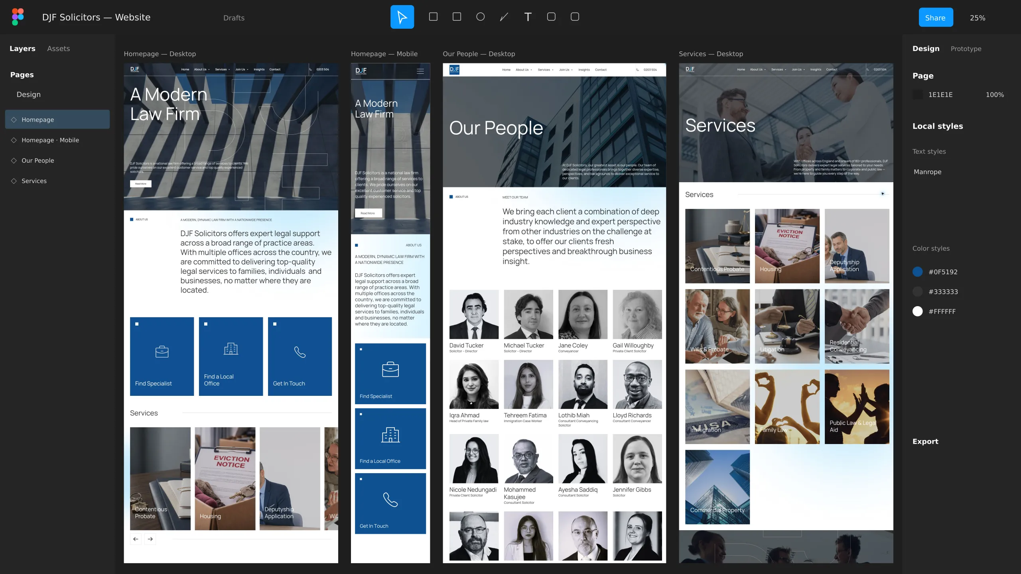The height and width of the screenshot is (574, 1021).
Task: Select the Design page
Action: (x=29, y=94)
